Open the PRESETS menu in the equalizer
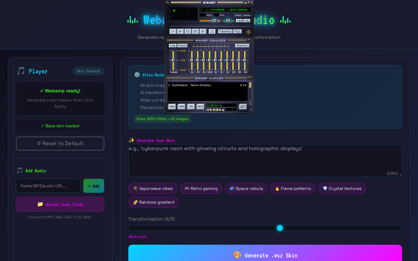This screenshot has width=418, height=261. click(242, 45)
